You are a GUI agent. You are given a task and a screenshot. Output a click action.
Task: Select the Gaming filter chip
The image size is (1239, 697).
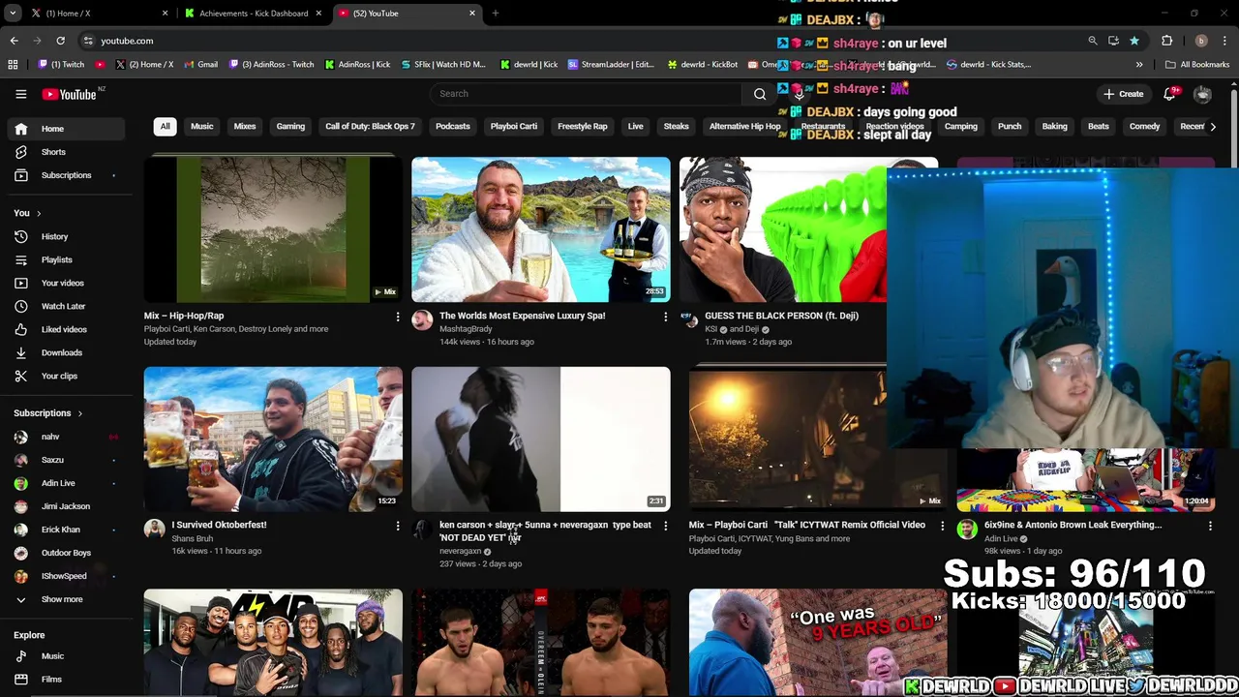[x=290, y=126]
